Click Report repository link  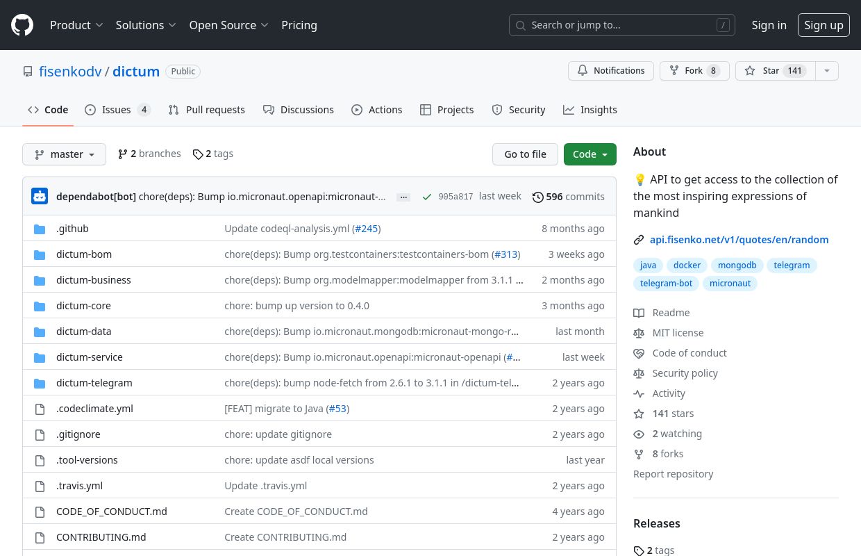click(x=674, y=474)
